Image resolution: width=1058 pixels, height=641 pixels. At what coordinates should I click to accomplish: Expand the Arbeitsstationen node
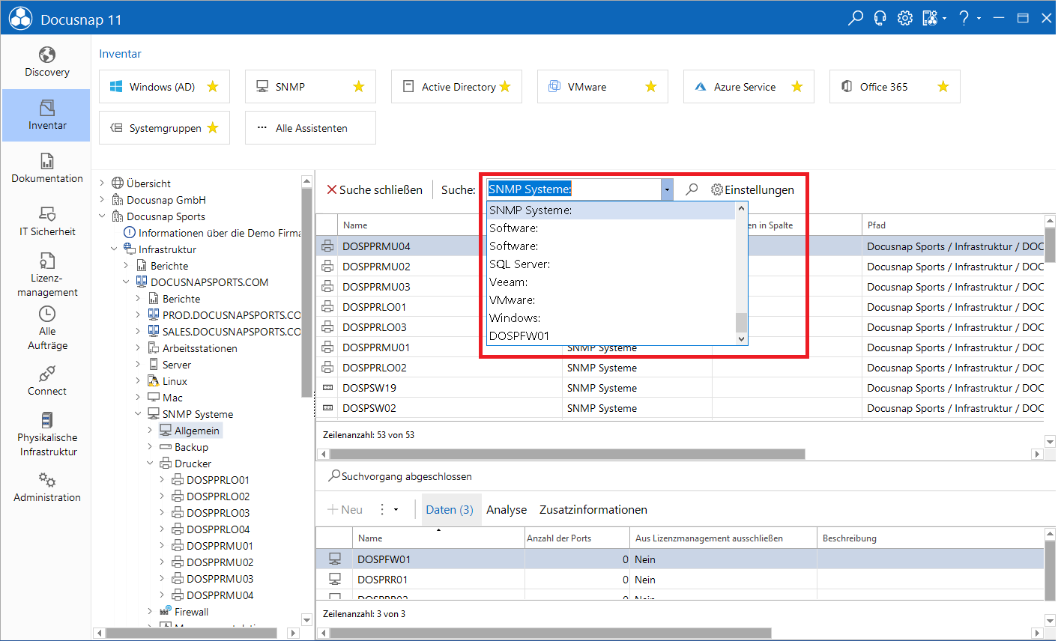(139, 348)
